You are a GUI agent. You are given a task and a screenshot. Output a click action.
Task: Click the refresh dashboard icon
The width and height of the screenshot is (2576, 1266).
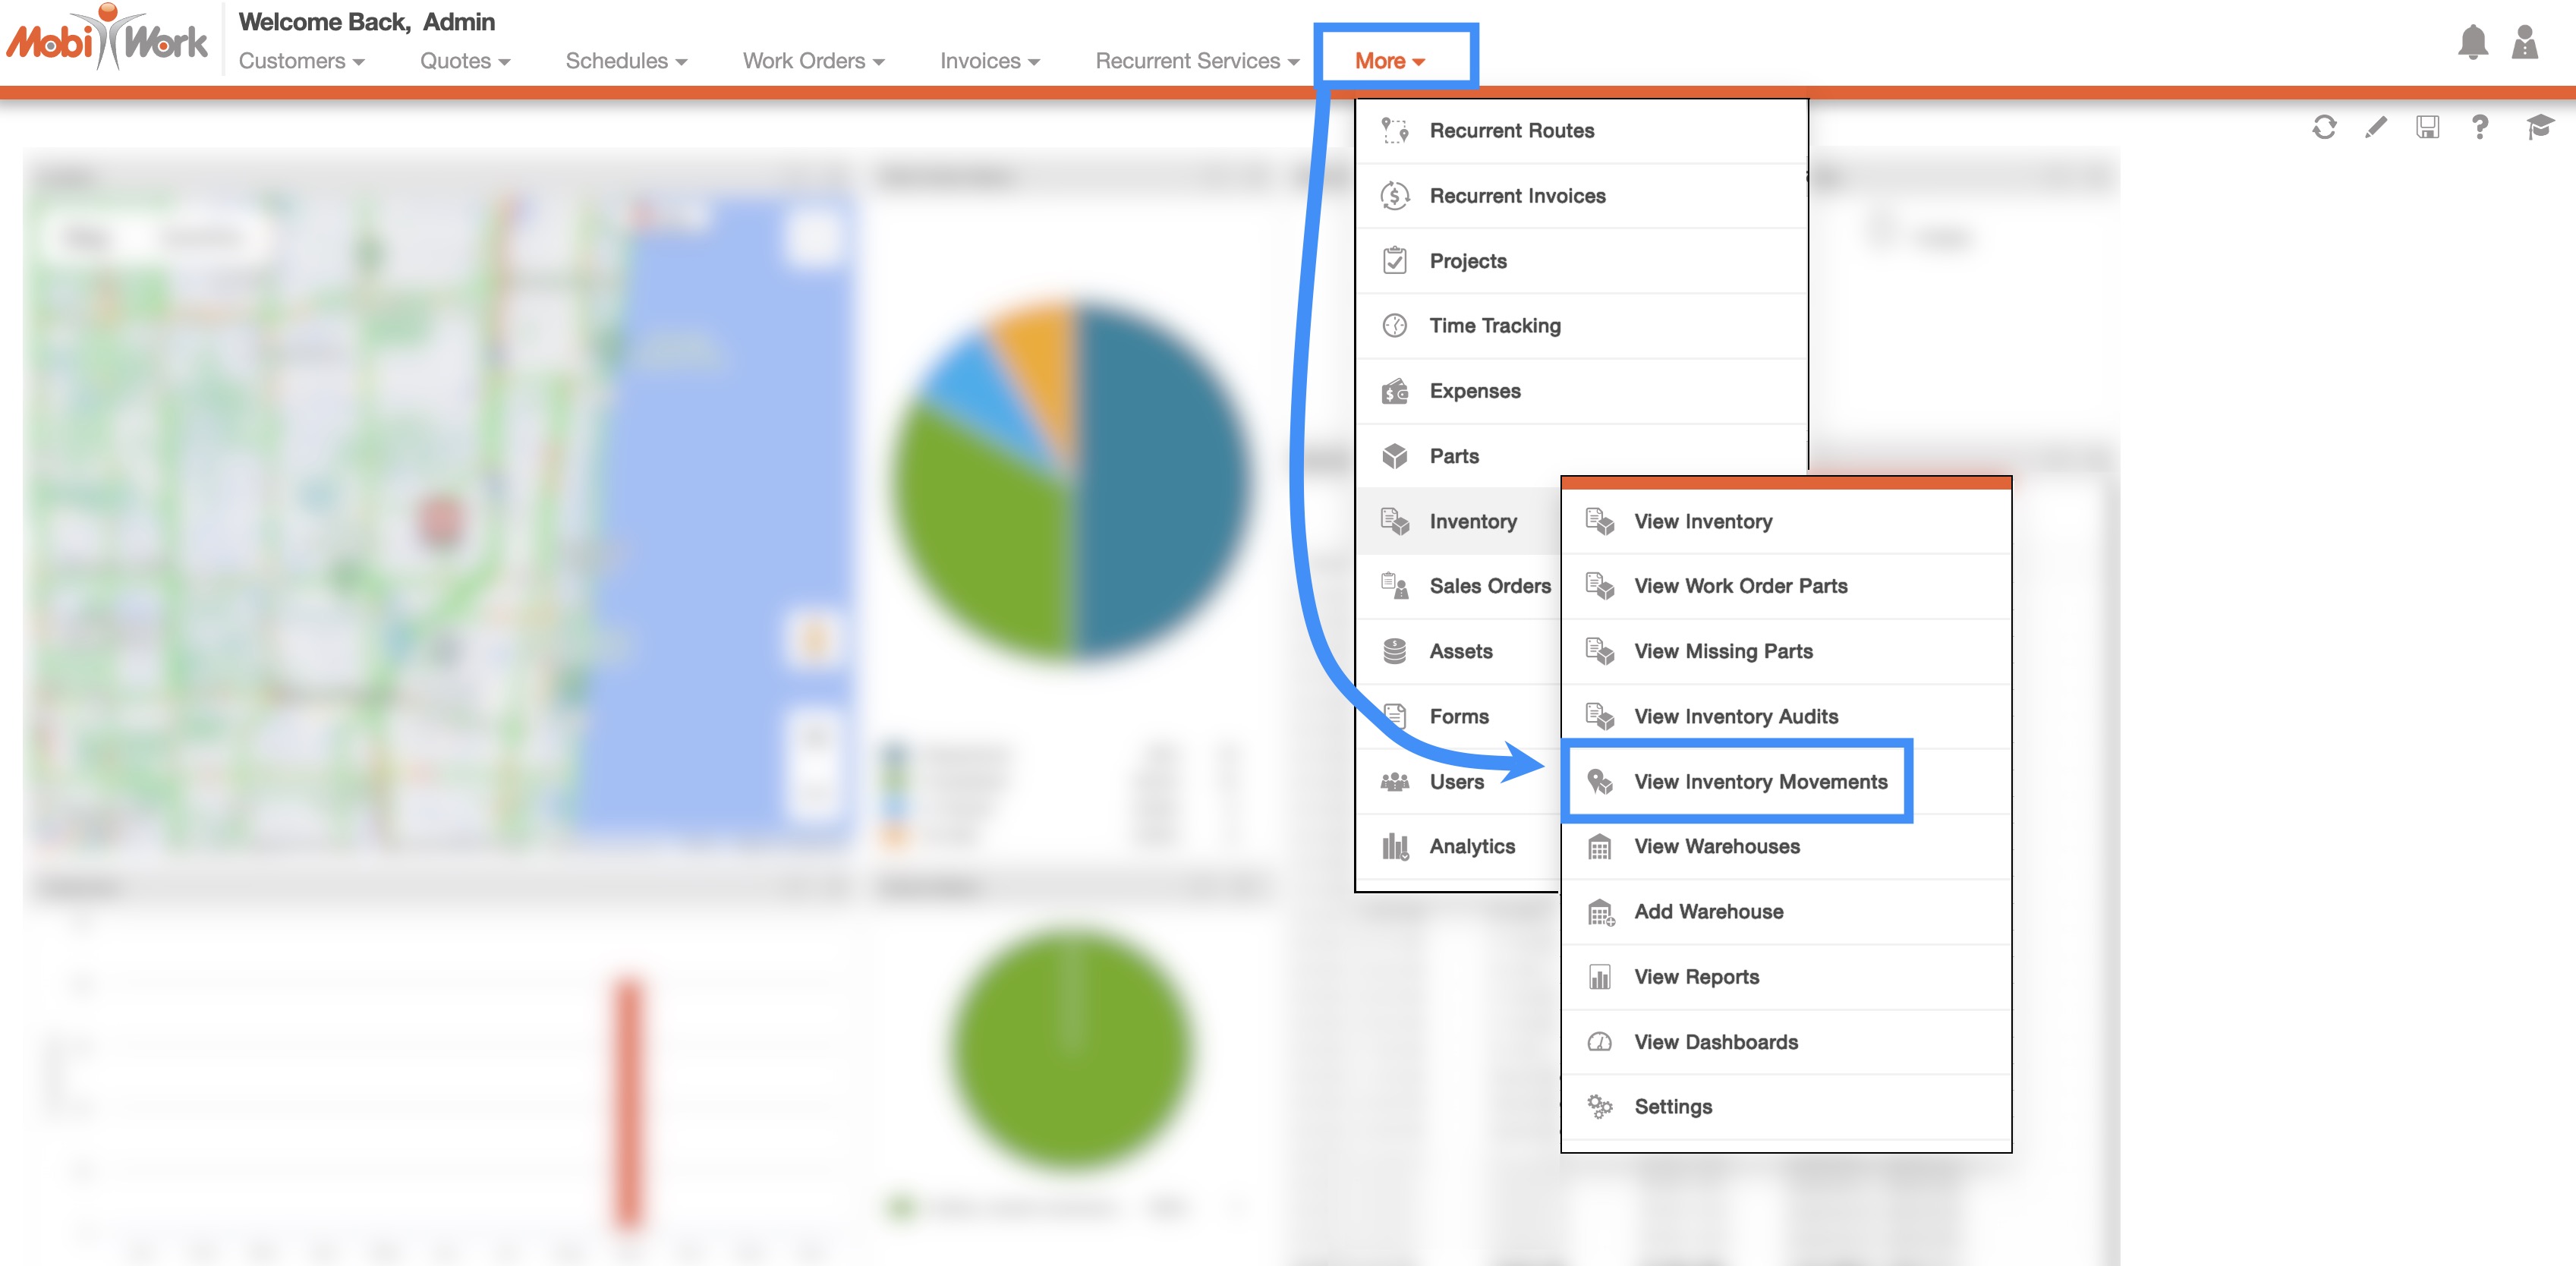coord(2324,127)
